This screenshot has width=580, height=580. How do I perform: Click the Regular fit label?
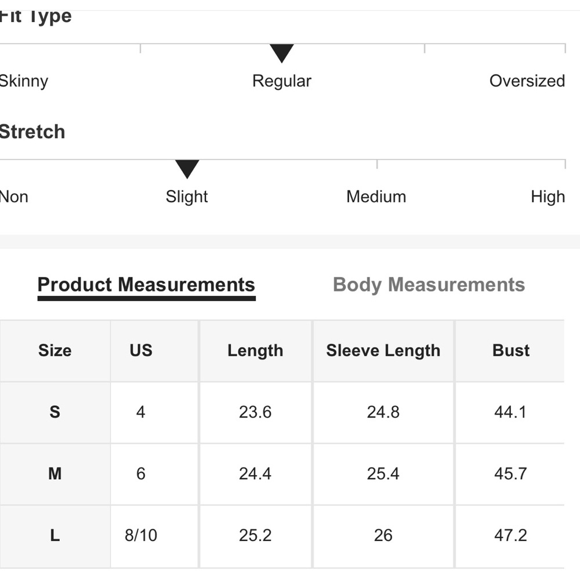282,81
